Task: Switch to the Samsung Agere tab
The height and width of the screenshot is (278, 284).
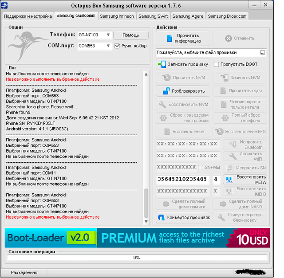Action: 188,16
